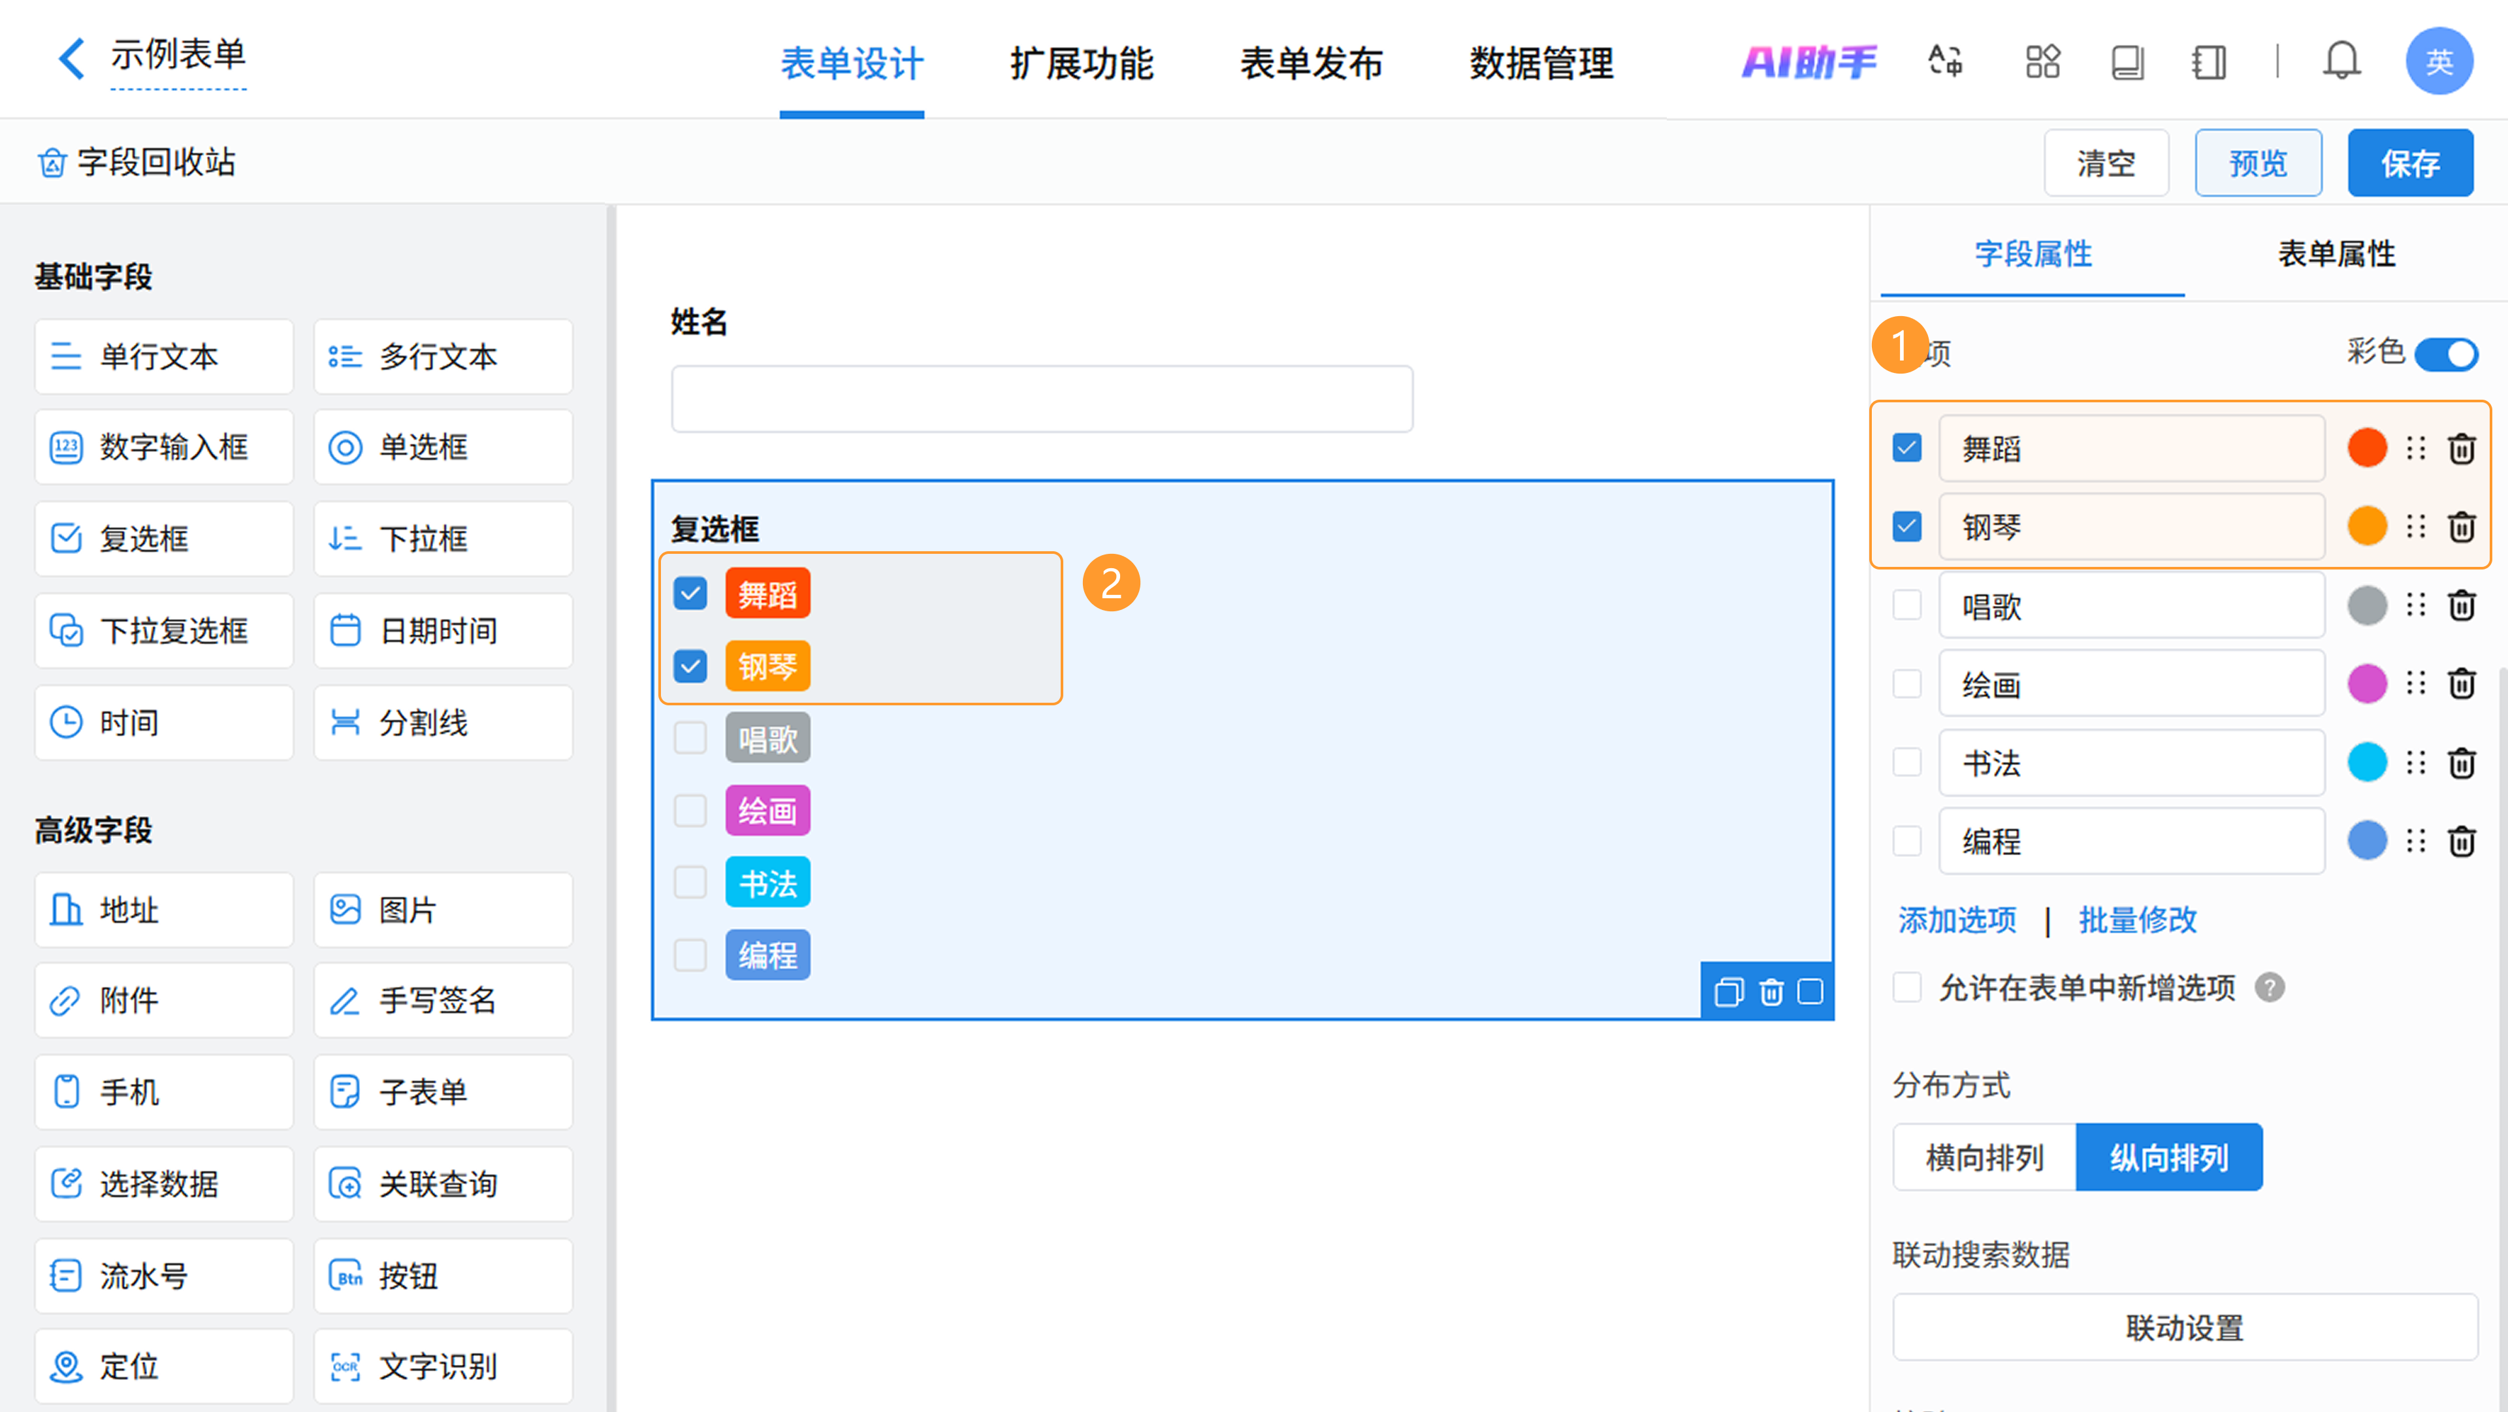Image resolution: width=2508 pixels, height=1412 pixels.
Task: Delete the 唱歌 option with trash icon
Action: [x=2461, y=605]
